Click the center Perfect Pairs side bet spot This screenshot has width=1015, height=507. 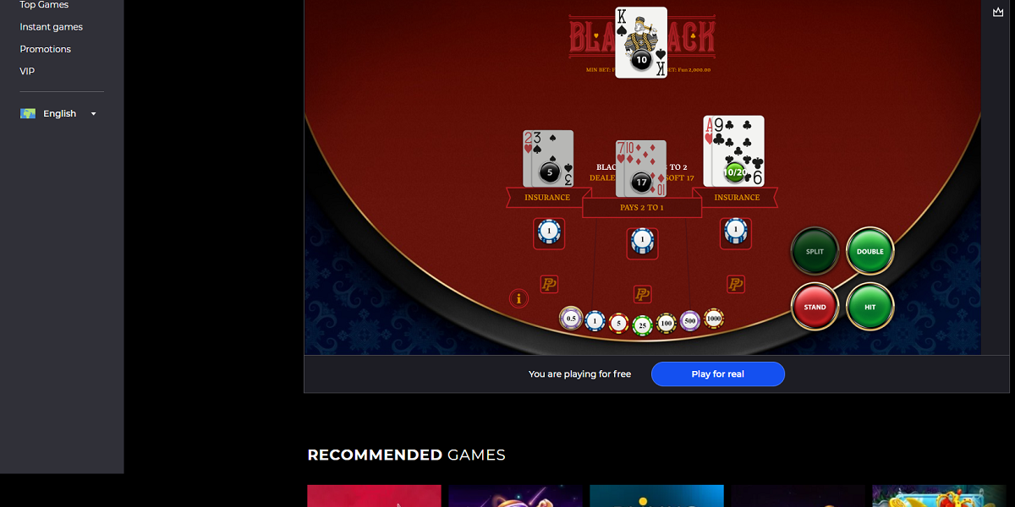point(643,294)
